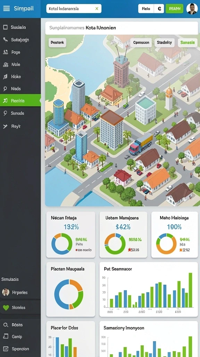Image resolution: width=200 pixels, height=357 pixels.
Task: Click the 132% value in Nécan Intaja
Action: point(71,227)
